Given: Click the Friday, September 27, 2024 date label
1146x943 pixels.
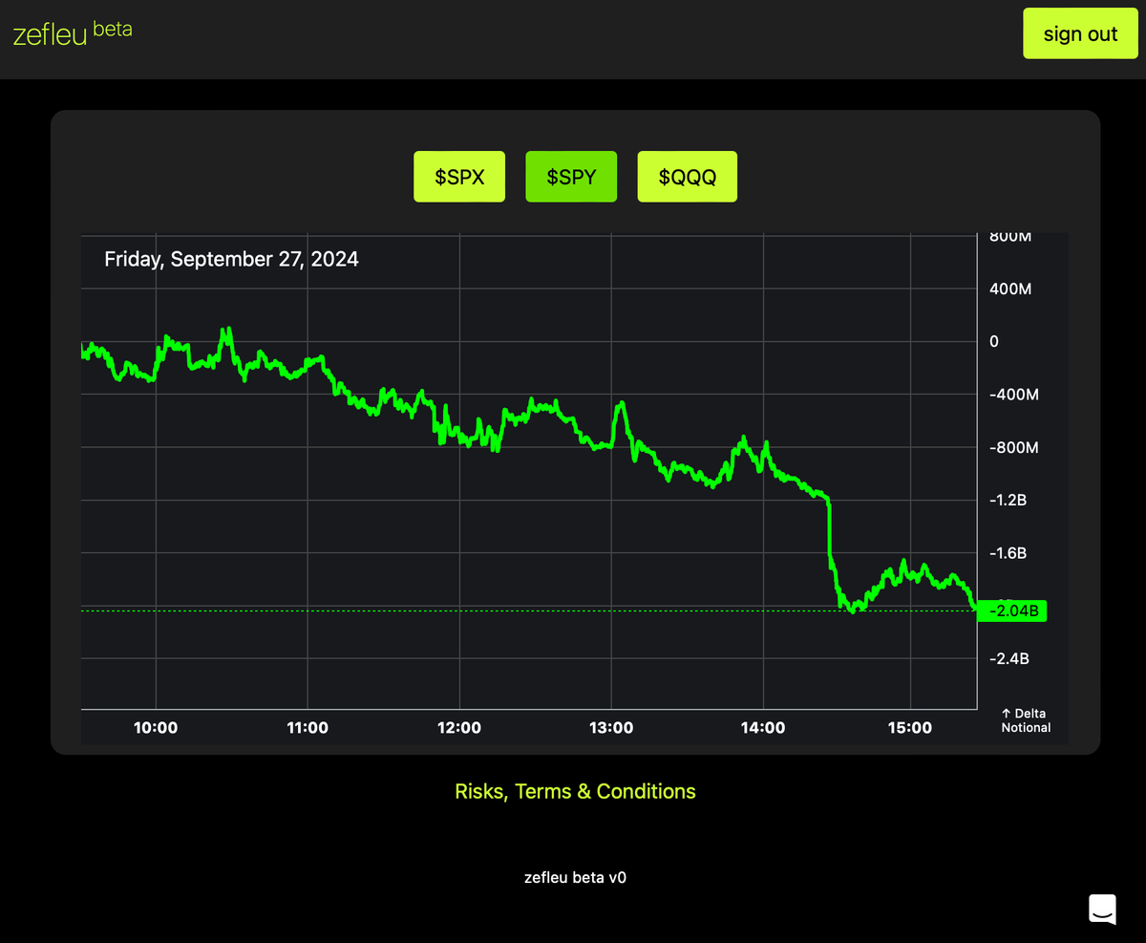Looking at the screenshot, I should (x=231, y=259).
